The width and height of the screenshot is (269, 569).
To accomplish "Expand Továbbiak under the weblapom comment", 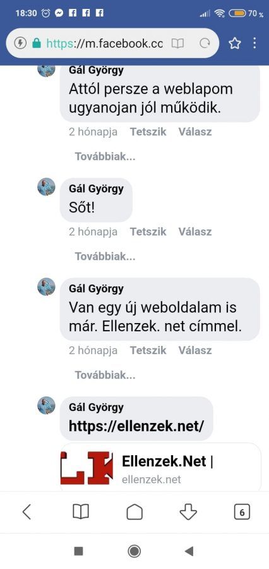I will [x=105, y=157].
